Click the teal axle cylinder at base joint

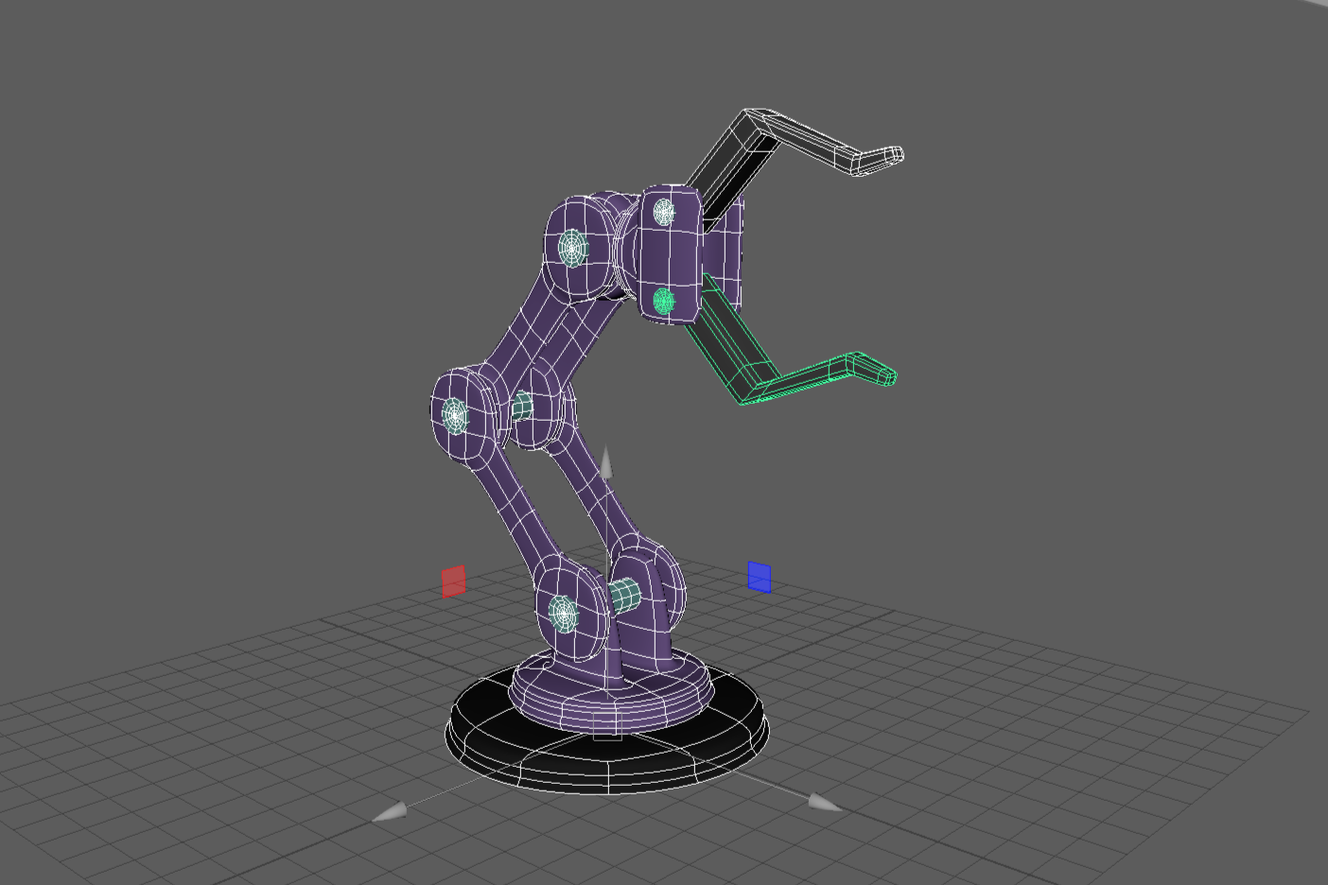coord(624,596)
